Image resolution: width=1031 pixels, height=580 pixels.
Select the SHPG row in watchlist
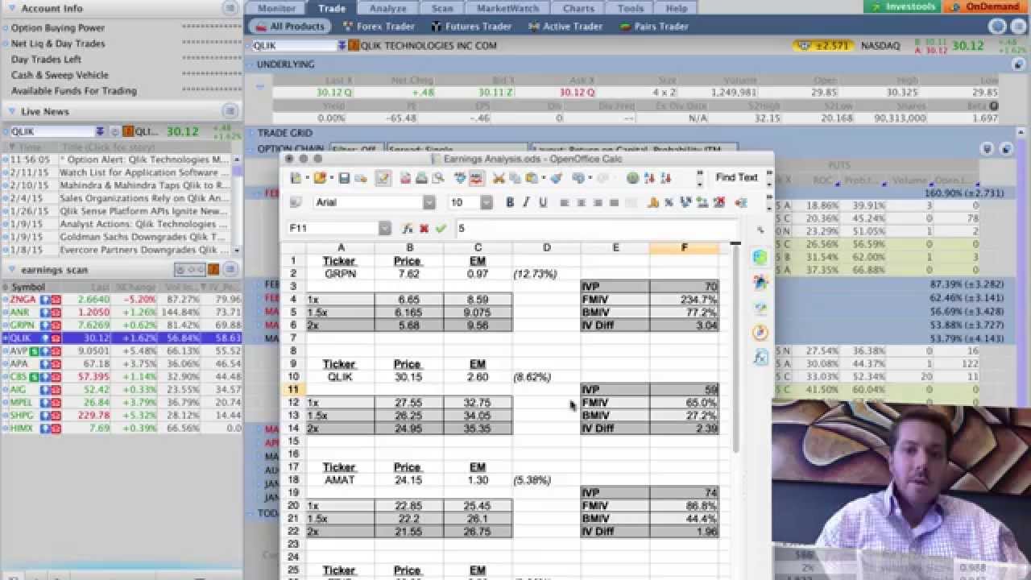121,416
